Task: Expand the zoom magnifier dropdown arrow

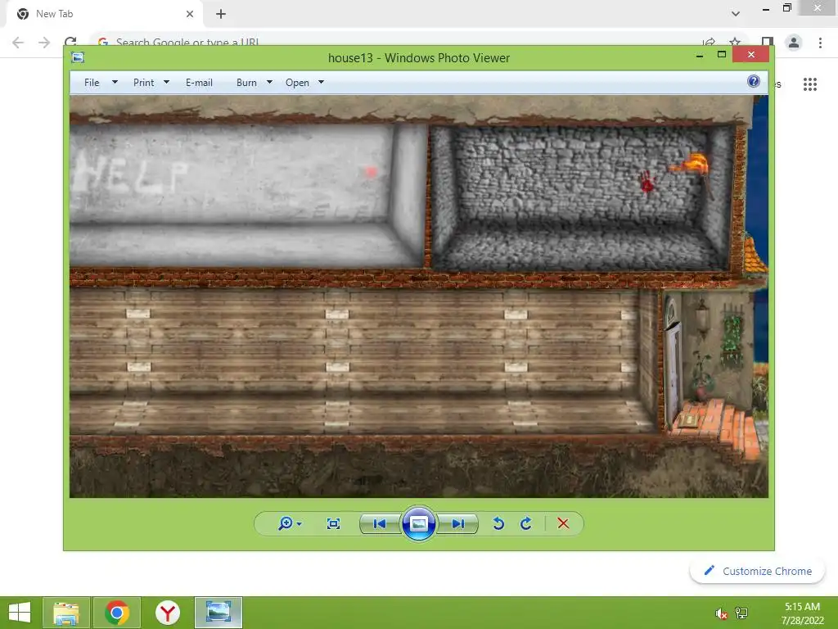Action: tap(300, 524)
